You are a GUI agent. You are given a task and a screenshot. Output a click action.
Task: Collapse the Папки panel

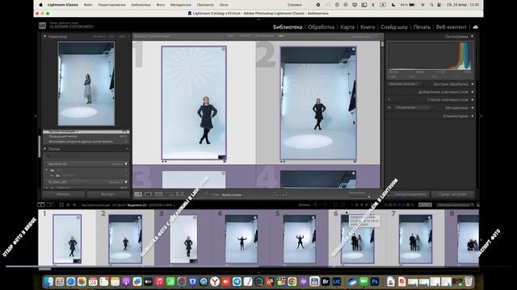click(45, 149)
